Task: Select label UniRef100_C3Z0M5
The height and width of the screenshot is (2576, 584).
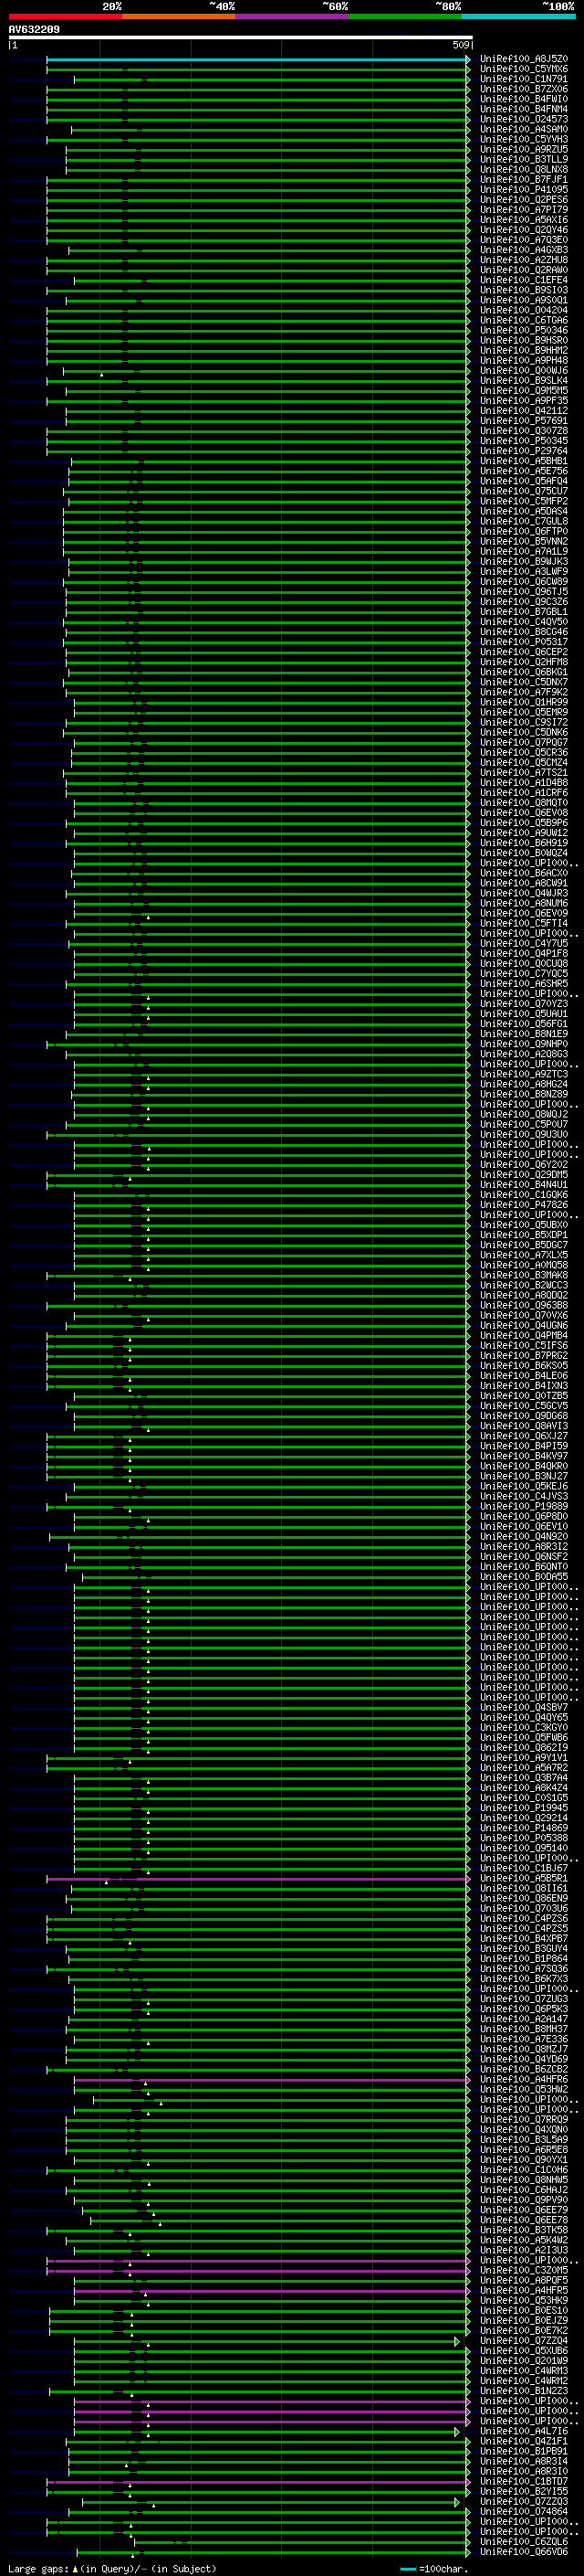Action: tap(524, 2270)
